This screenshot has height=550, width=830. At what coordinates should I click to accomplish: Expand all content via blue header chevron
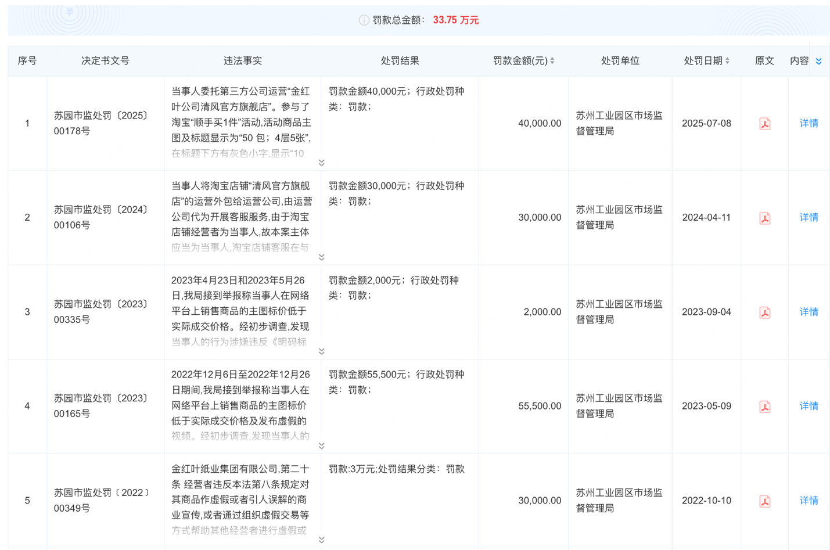point(818,62)
